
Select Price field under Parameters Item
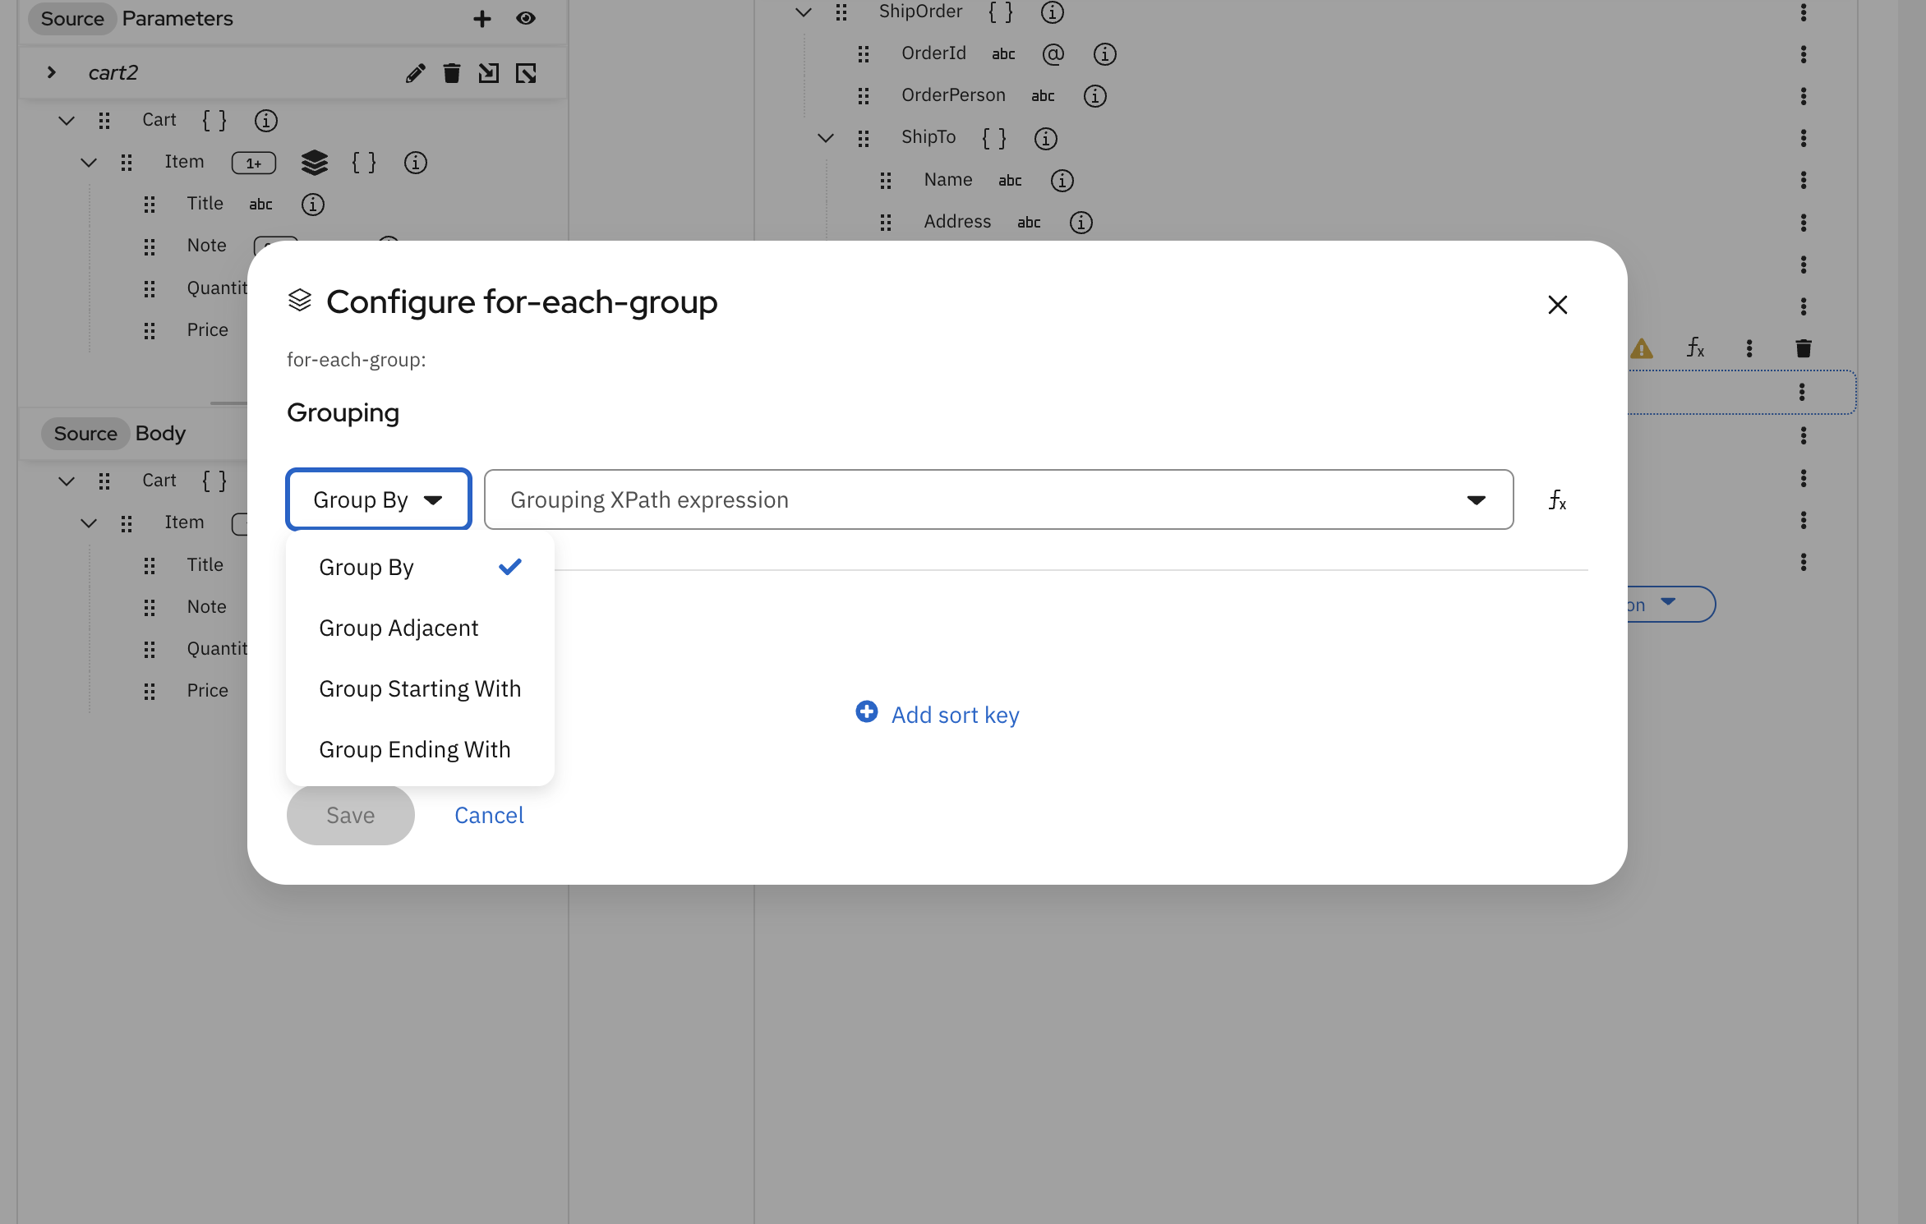pyautogui.click(x=207, y=329)
